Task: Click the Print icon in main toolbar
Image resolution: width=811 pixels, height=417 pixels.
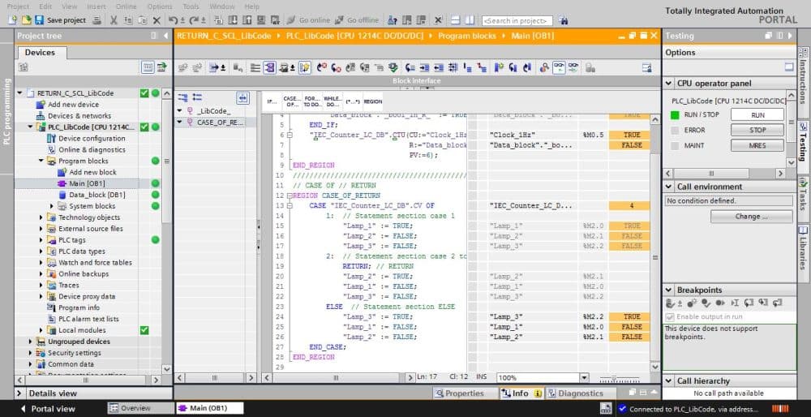Action: tap(97, 20)
